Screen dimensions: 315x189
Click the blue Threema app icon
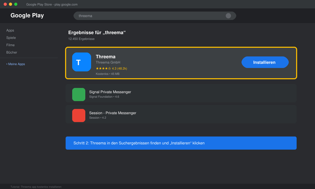coord(82,62)
